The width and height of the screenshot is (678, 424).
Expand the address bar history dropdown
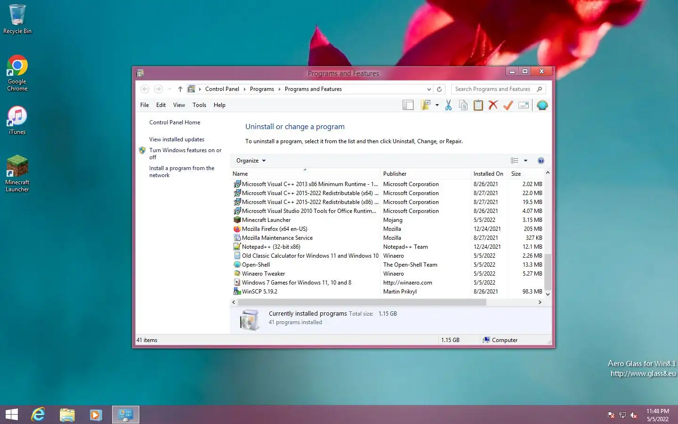(x=429, y=89)
